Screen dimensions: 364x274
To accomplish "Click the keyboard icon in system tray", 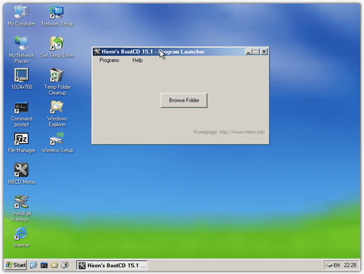I will [x=329, y=265].
